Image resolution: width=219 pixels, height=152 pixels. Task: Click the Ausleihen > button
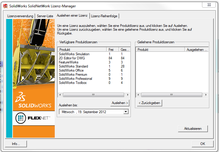(x=120, y=103)
